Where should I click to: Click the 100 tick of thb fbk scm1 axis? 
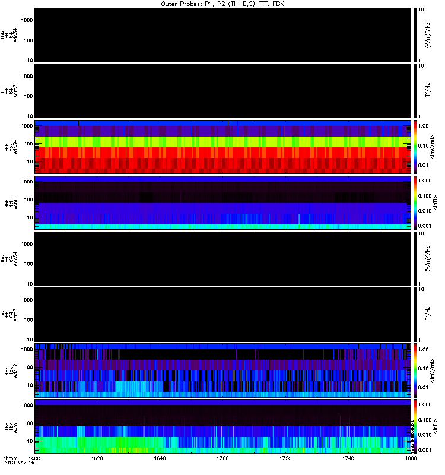pos(28,199)
